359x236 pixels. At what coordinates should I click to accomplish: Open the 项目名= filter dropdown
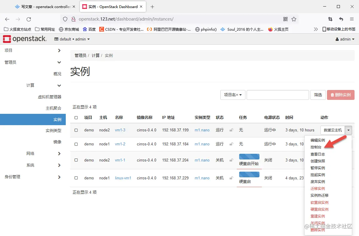point(233,95)
